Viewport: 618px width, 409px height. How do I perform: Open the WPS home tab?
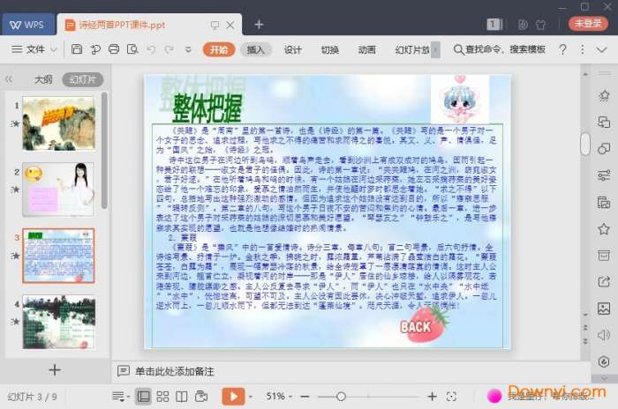(28, 25)
